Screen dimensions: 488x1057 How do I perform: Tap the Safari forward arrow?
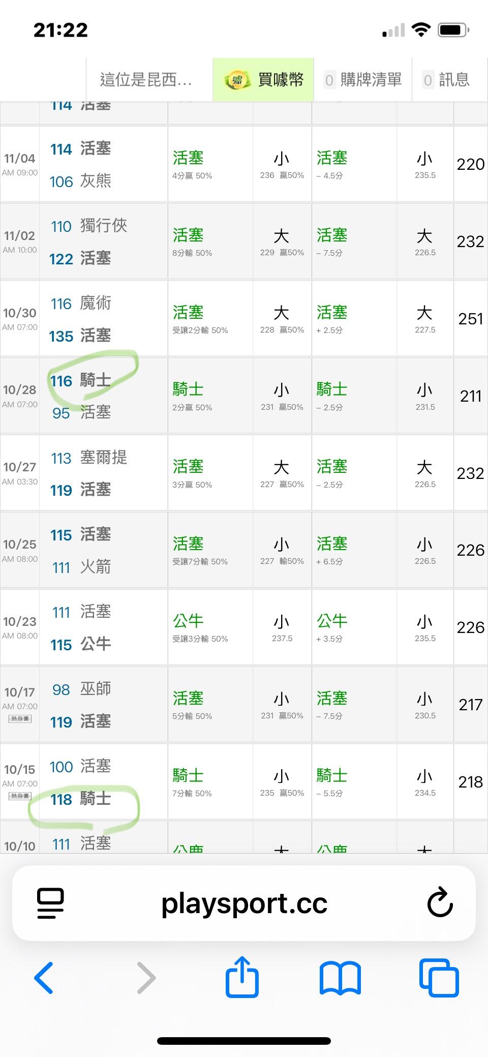[146, 977]
